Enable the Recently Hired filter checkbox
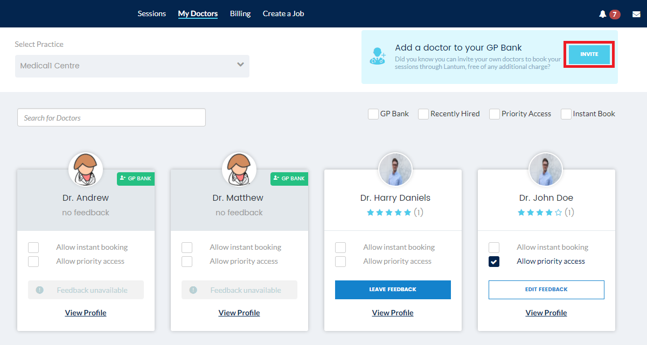The width and height of the screenshot is (647, 345). click(423, 114)
